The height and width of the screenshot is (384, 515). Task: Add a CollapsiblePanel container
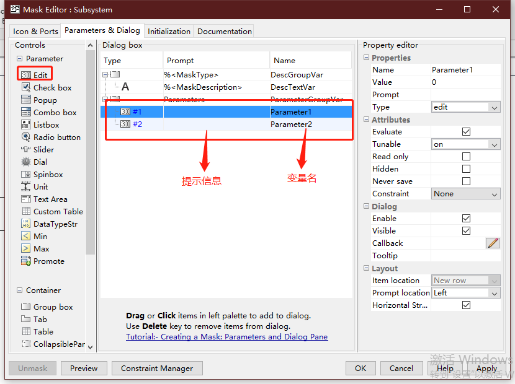[x=53, y=344]
